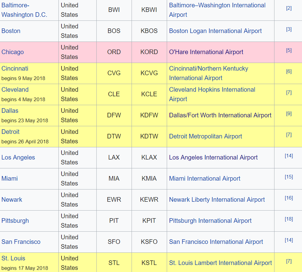Viewport: 302px width, 272px height.
Task: Select the KBOS ICAO code cell
Action: (x=149, y=31)
